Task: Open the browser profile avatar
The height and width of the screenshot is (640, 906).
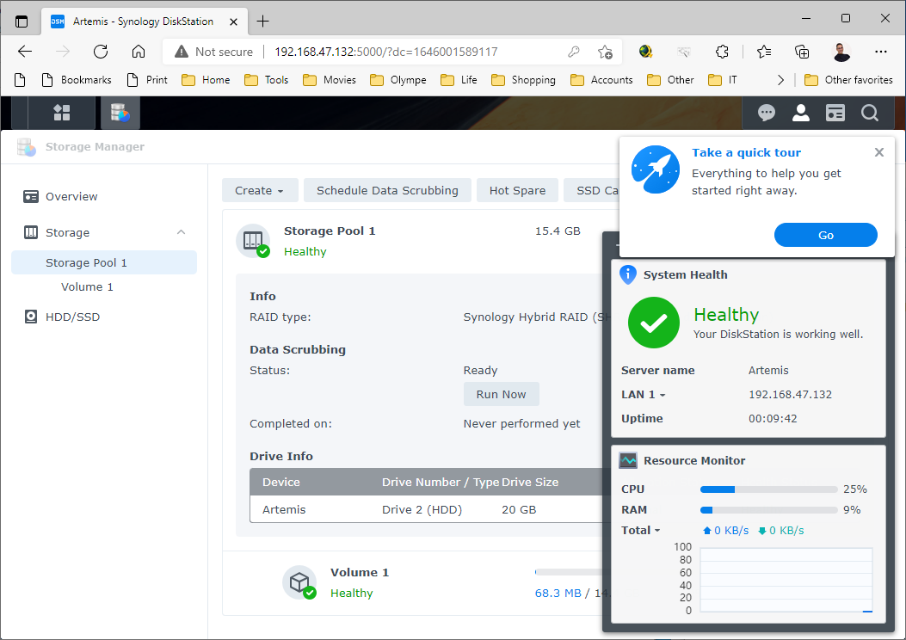Action: (x=841, y=52)
